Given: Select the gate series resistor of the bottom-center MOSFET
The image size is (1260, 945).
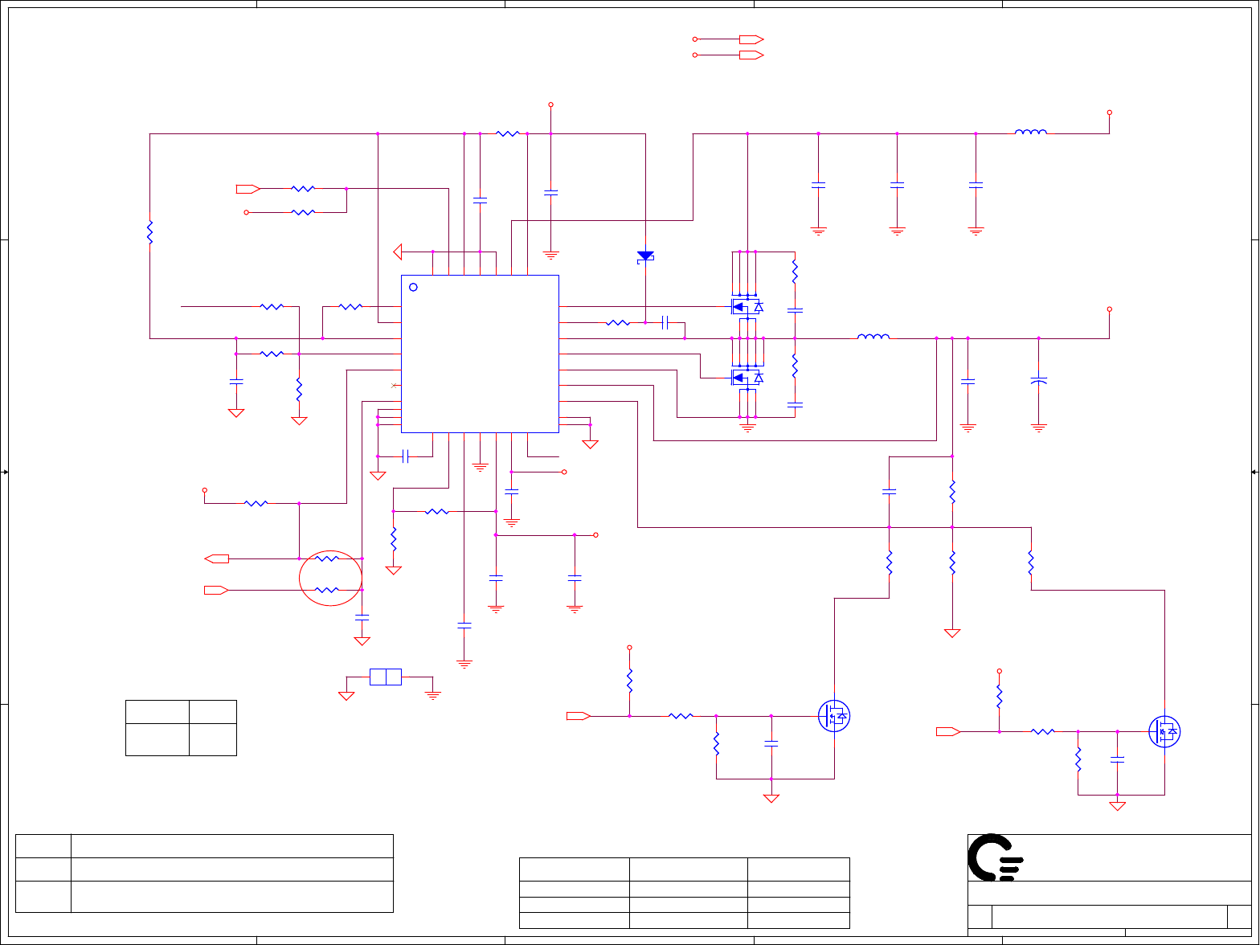Looking at the screenshot, I should click(681, 716).
